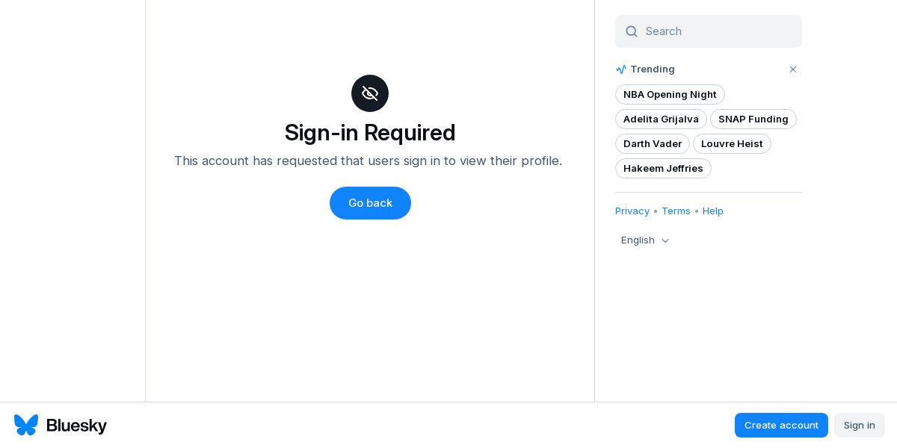Expand the English language dropdown
The height and width of the screenshot is (448, 897).
pos(646,240)
